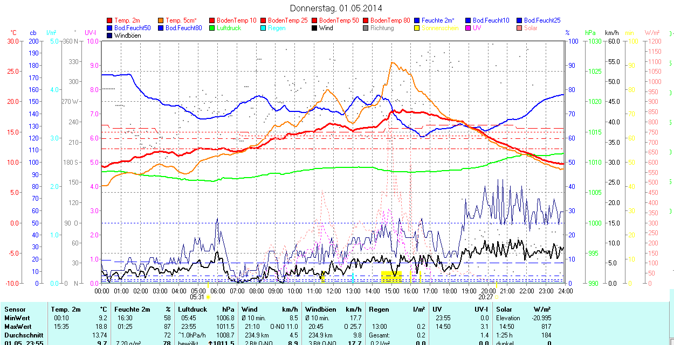Click the magenta UV legend swatch
This screenshot has width=674, height=345.
468,28
